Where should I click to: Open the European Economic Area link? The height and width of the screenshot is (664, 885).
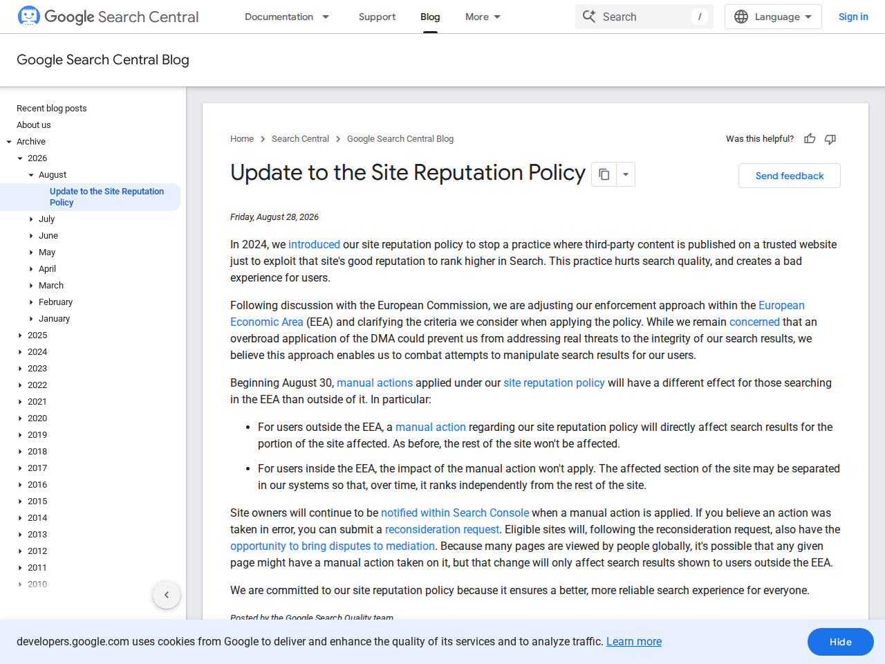[781, 305]
